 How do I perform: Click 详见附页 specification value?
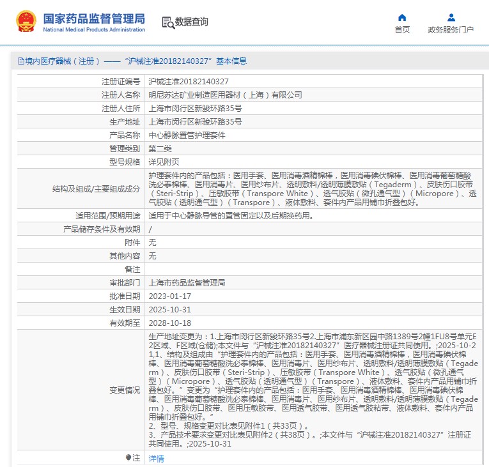click(x=164, y=162)
